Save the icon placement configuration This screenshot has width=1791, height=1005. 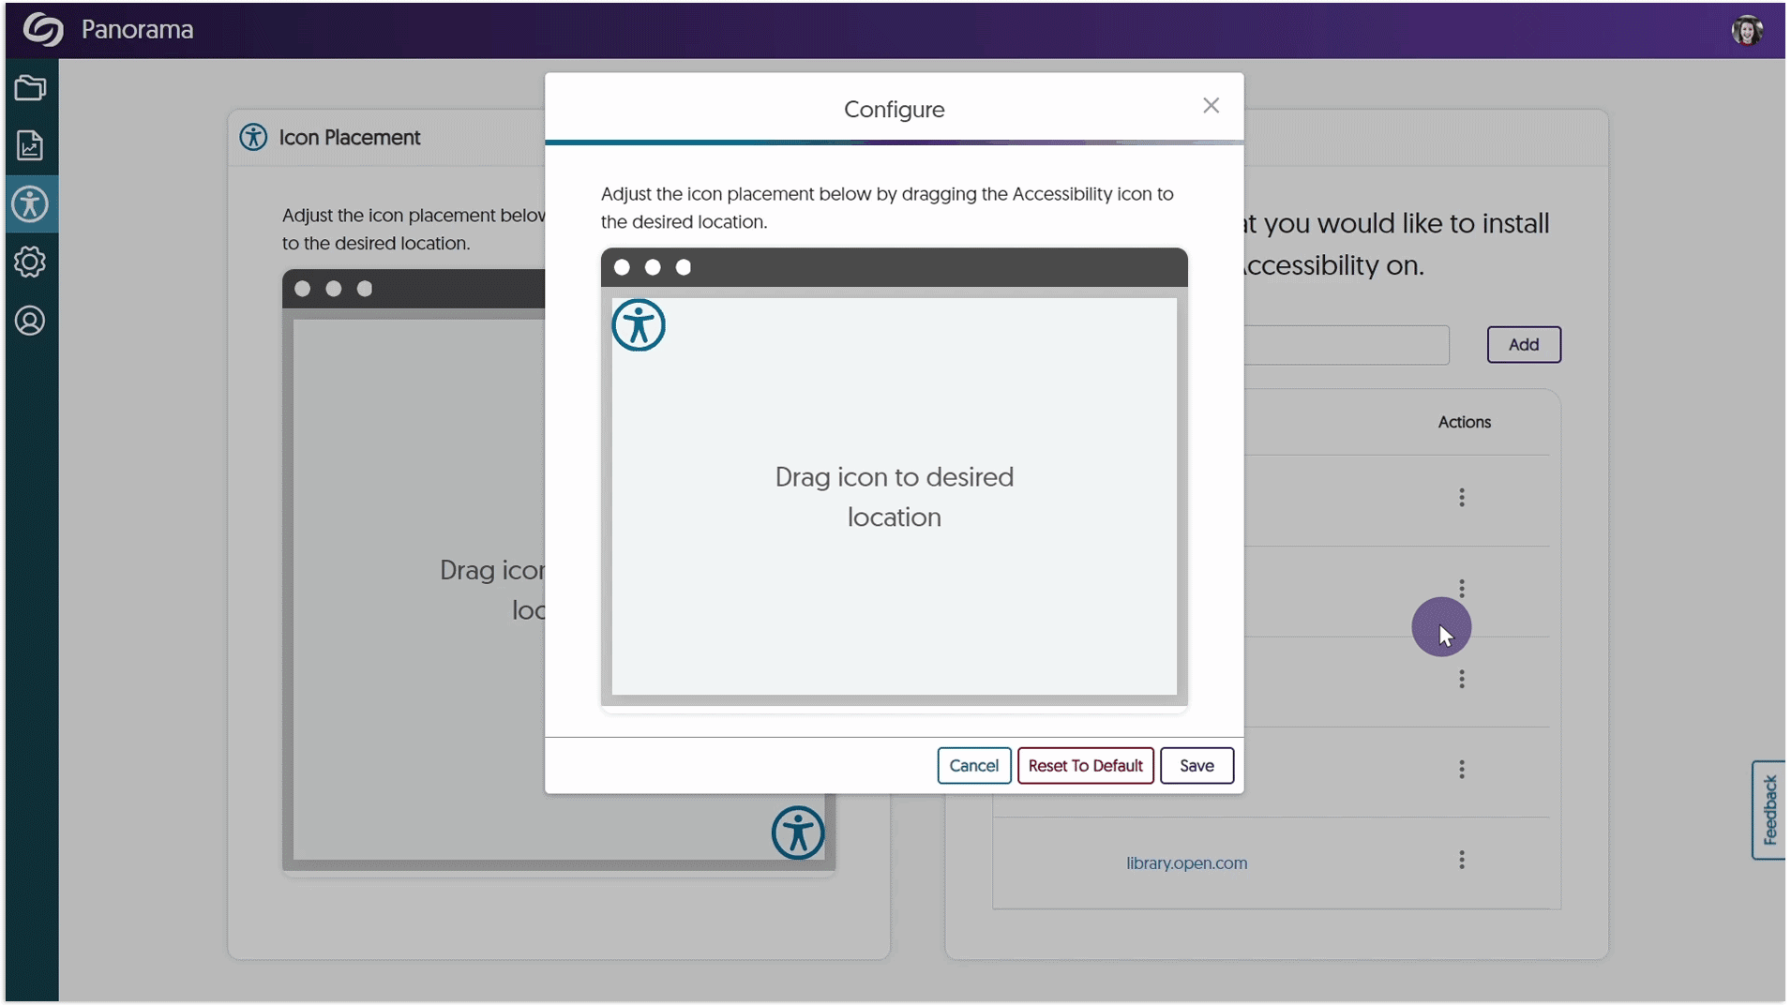(1196, 765)
